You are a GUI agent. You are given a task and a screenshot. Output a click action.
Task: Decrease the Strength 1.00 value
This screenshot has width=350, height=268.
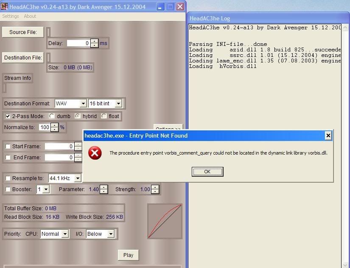tap(155, 191)
